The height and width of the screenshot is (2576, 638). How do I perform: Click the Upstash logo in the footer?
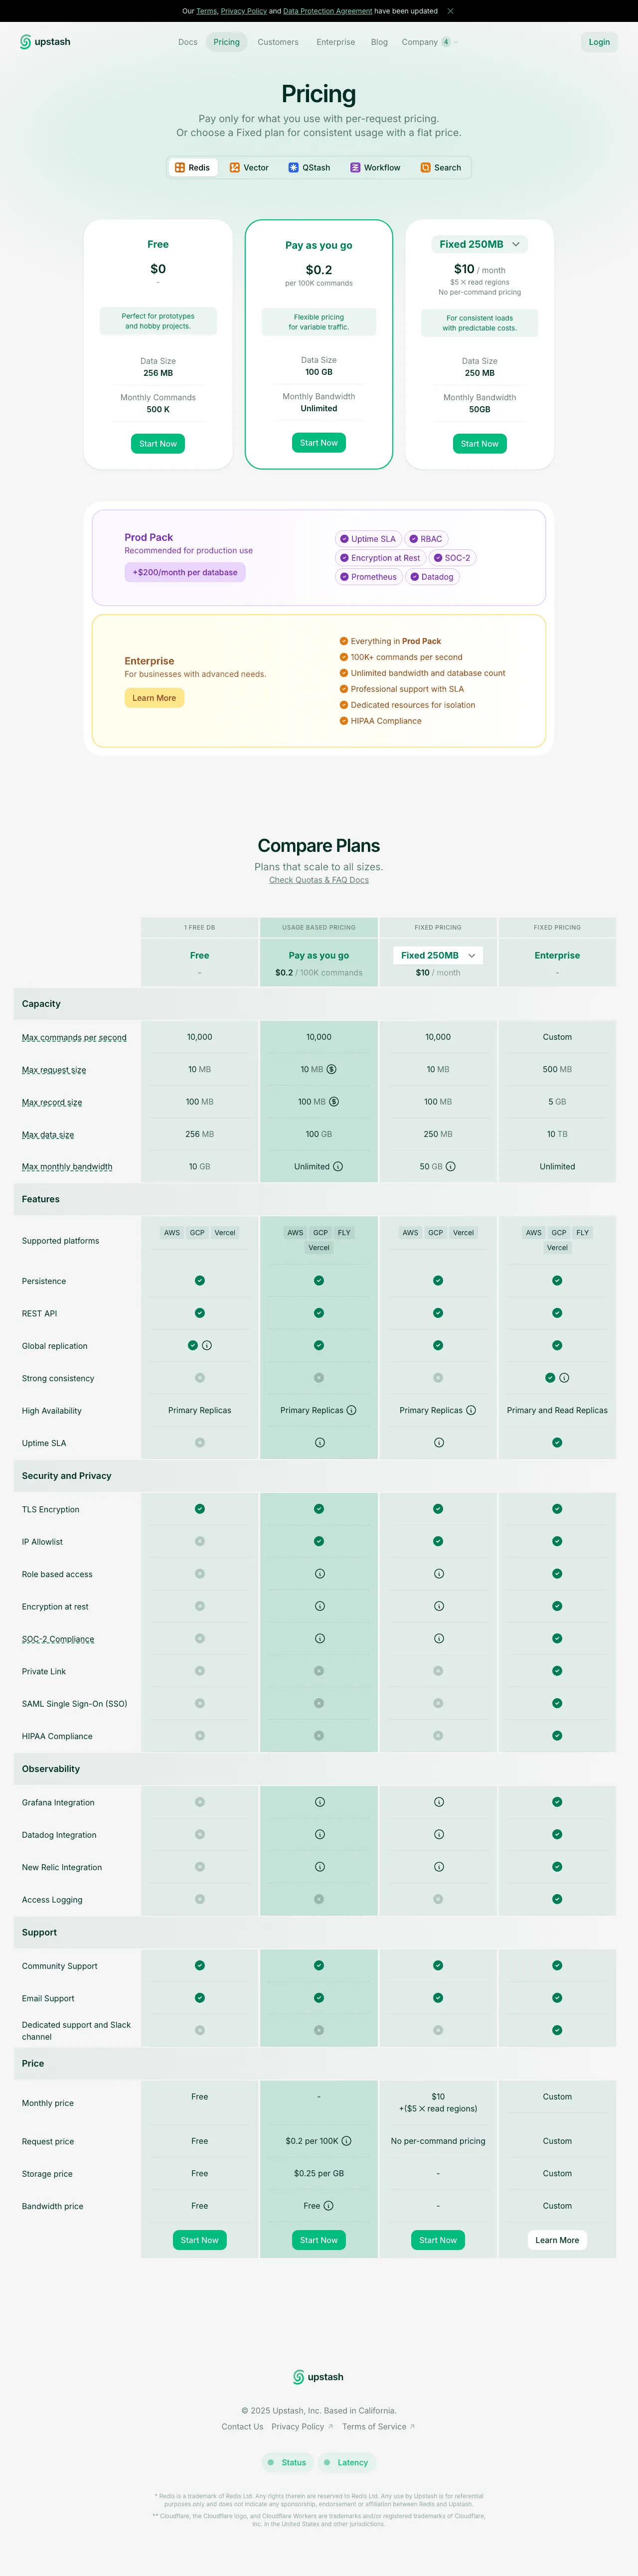click(x=318, y=2377)
